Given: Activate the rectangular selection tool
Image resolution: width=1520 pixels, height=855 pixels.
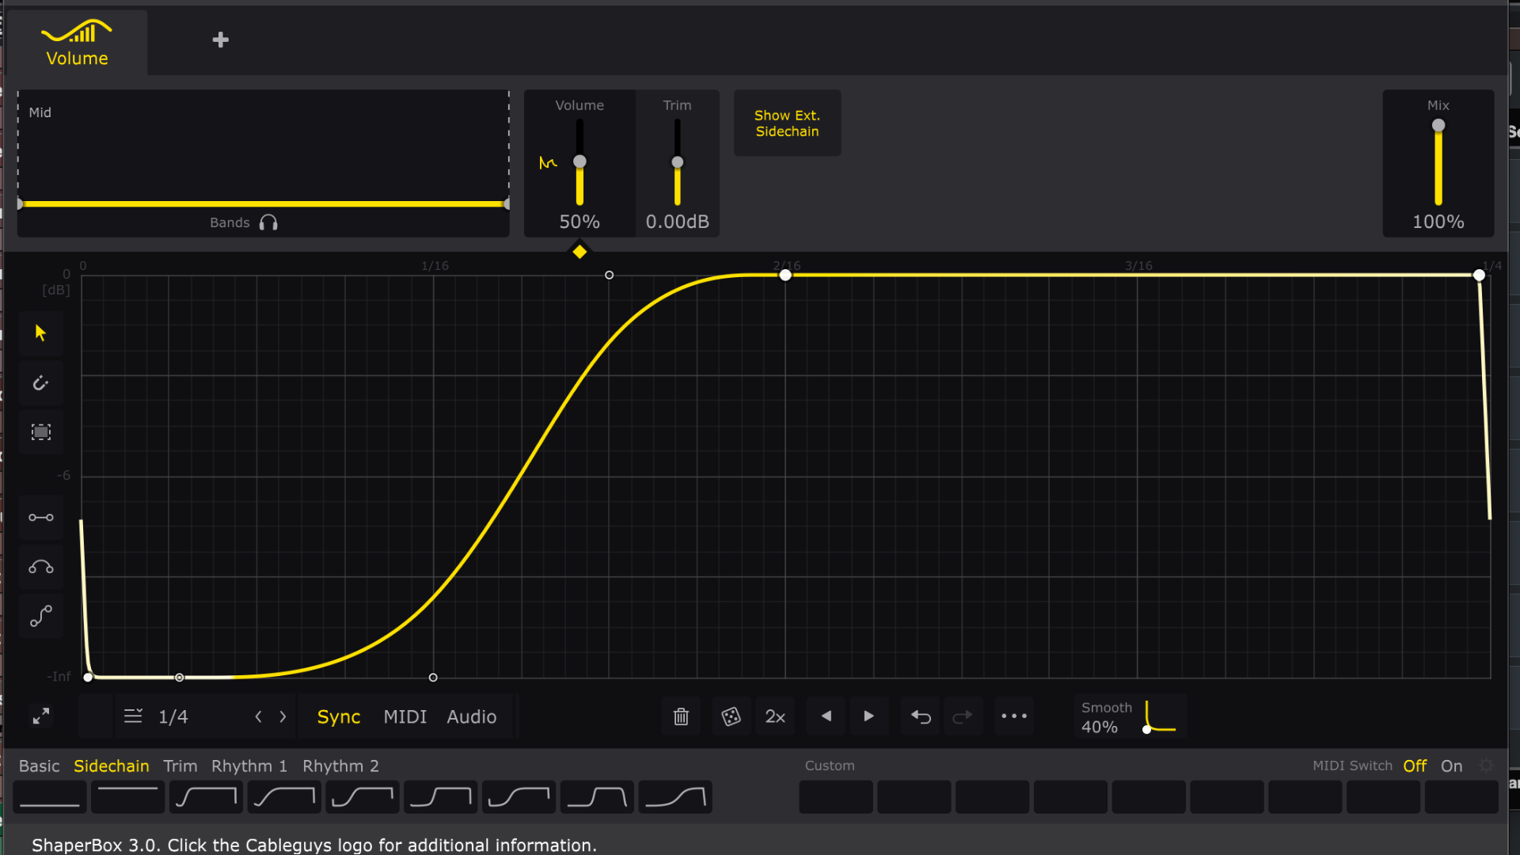Looking at the screenshot, I should point(40,432).
